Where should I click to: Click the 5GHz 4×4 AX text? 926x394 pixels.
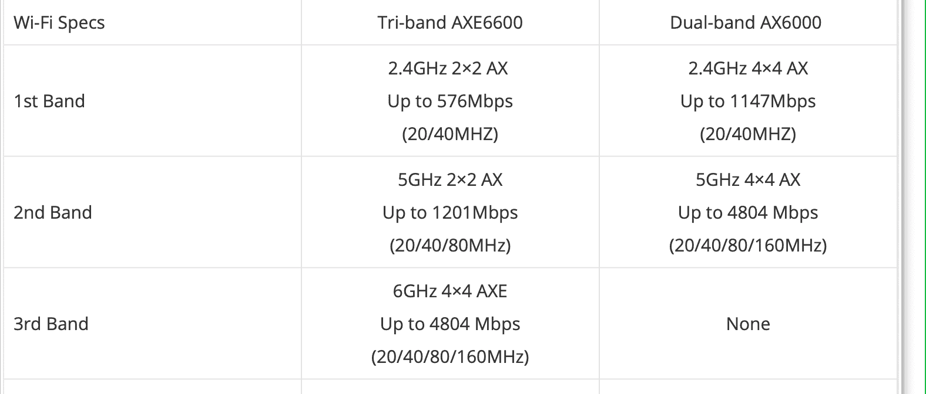pyautogui.click(x=748, y=179)
